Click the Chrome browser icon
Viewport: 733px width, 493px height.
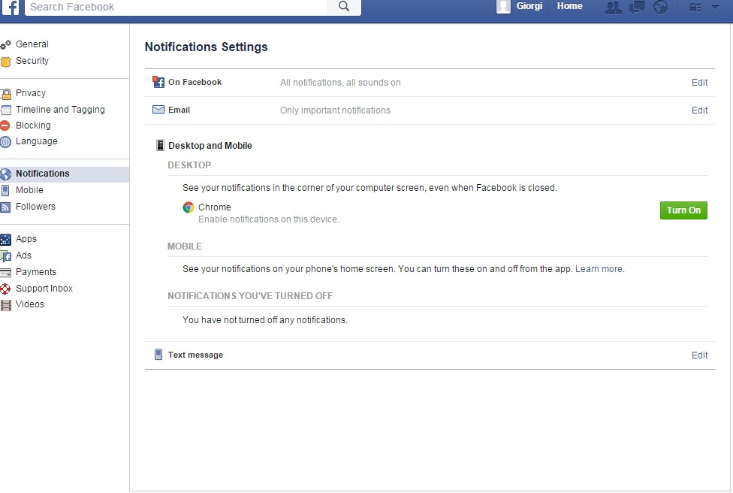click(x=189, y=207)
